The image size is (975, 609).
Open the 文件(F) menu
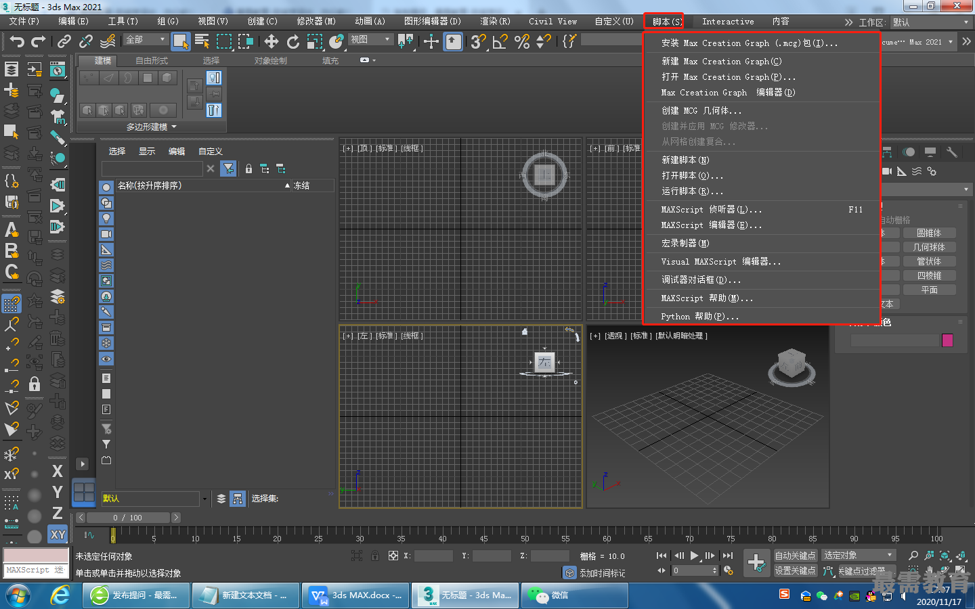click(24, 22)
